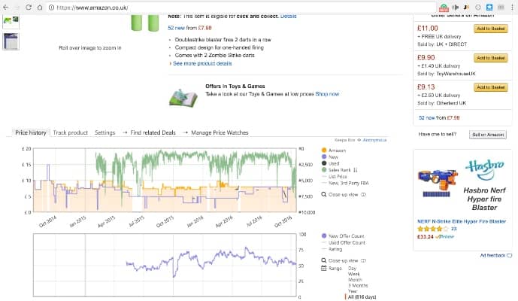Click See more product details link

tap(202, 63)
